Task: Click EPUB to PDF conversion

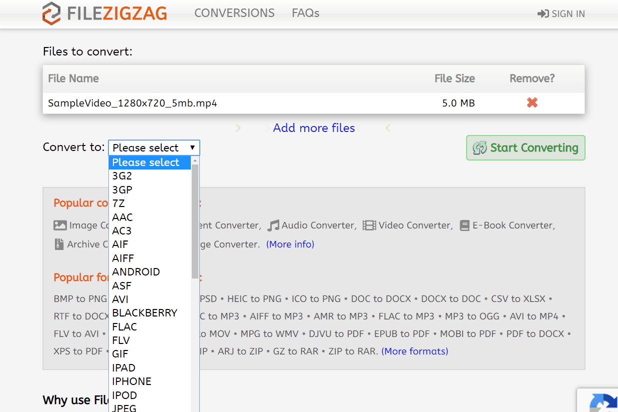Action: coord(402,334)
